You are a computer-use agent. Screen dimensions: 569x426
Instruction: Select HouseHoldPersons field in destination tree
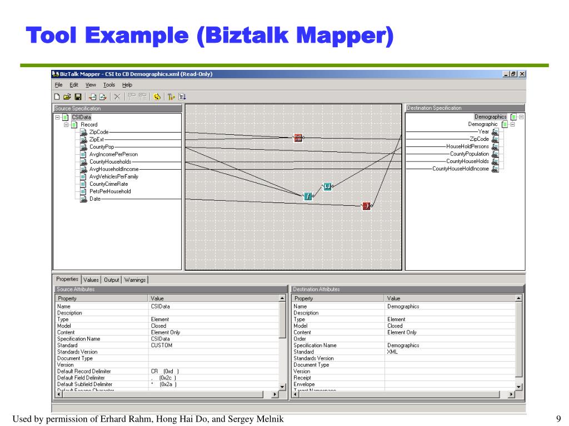click(x=467, y=146)
